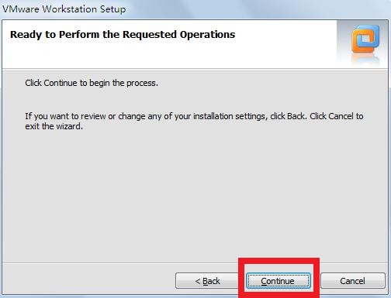Click the word 'Operations' in the heading
391x298 pixels.
click(x=207, y=34)
